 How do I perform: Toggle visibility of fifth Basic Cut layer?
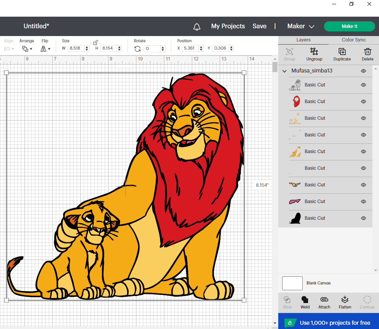pyautogui.click(x=363, y=152)
